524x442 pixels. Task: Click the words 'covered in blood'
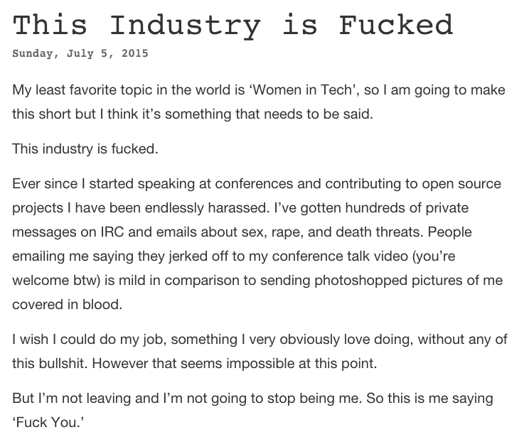coord(67,304)
